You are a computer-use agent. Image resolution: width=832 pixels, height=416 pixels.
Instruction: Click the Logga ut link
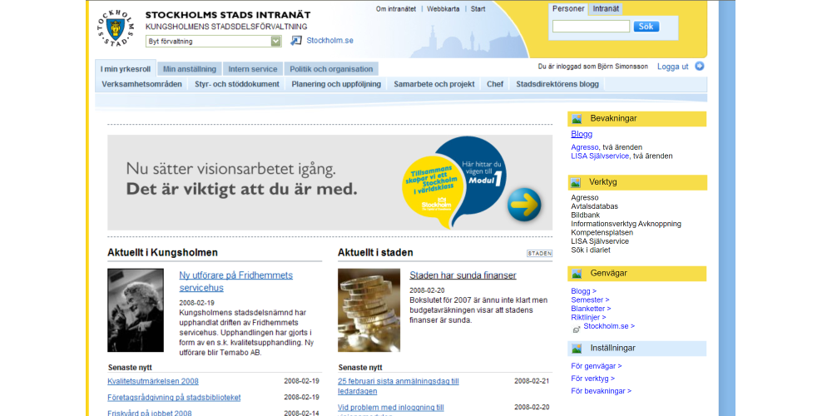672,67
